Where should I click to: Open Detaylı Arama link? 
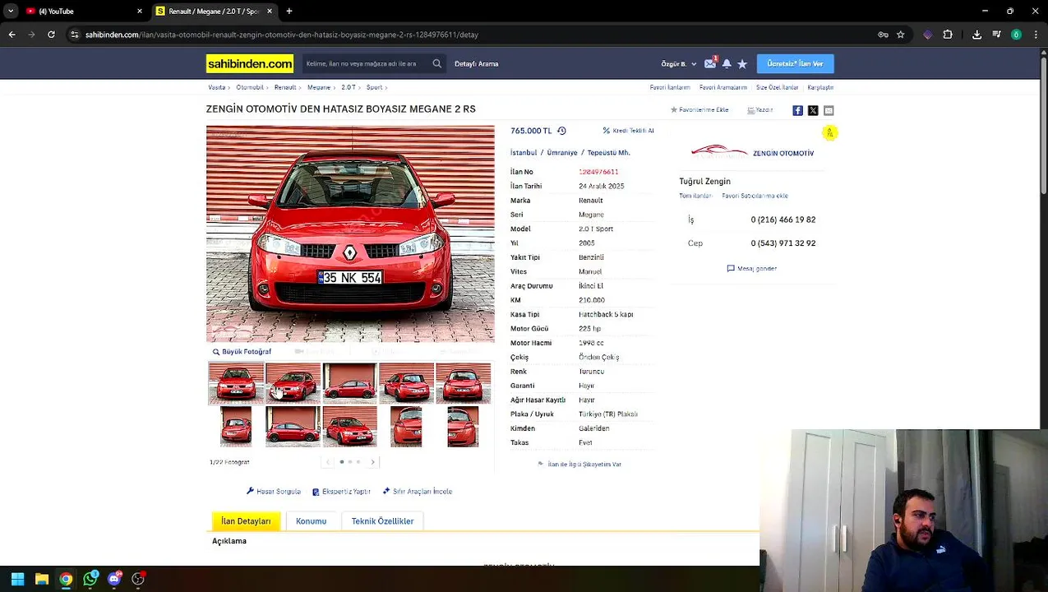click(477, 63)
